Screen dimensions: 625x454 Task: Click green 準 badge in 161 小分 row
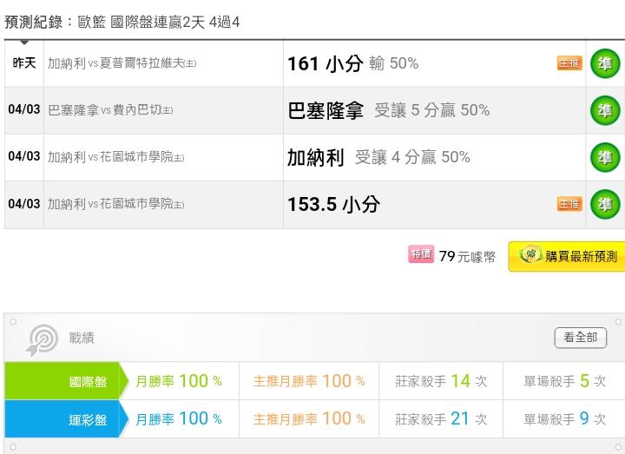(x=605, y=63)
